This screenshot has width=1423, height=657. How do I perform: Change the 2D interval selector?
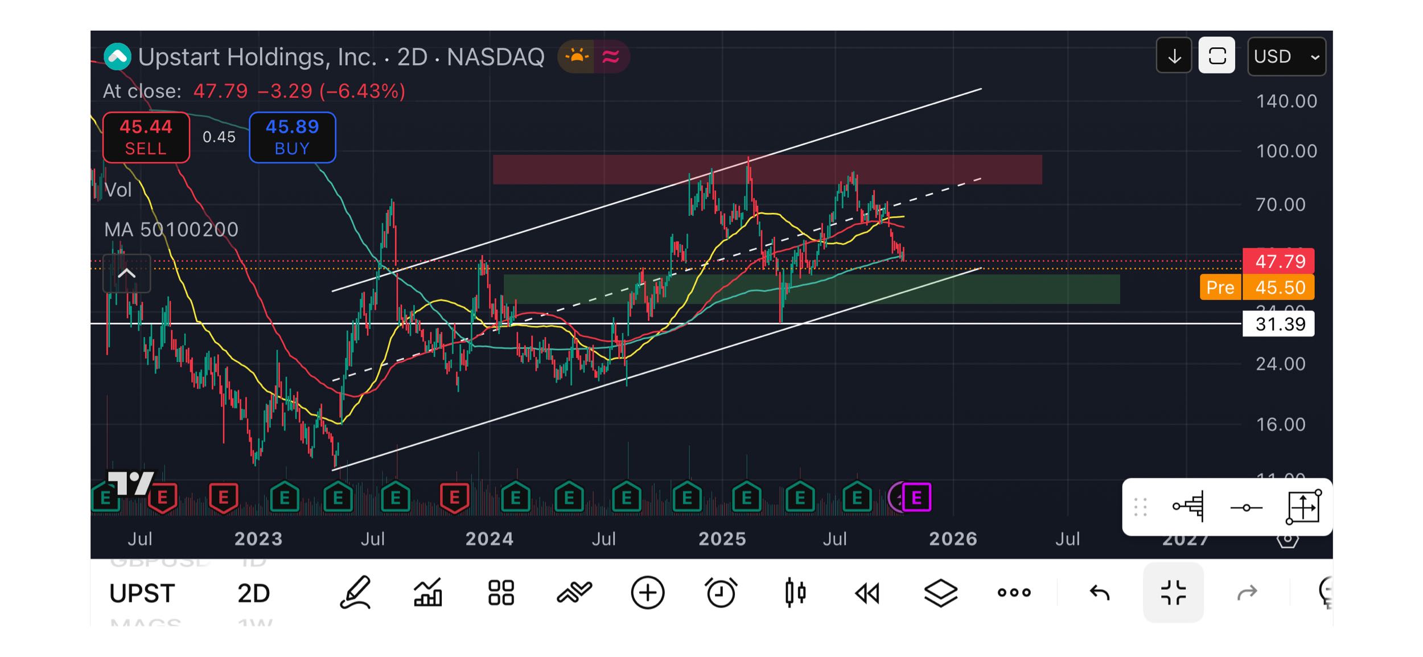[x=253, y=594]
